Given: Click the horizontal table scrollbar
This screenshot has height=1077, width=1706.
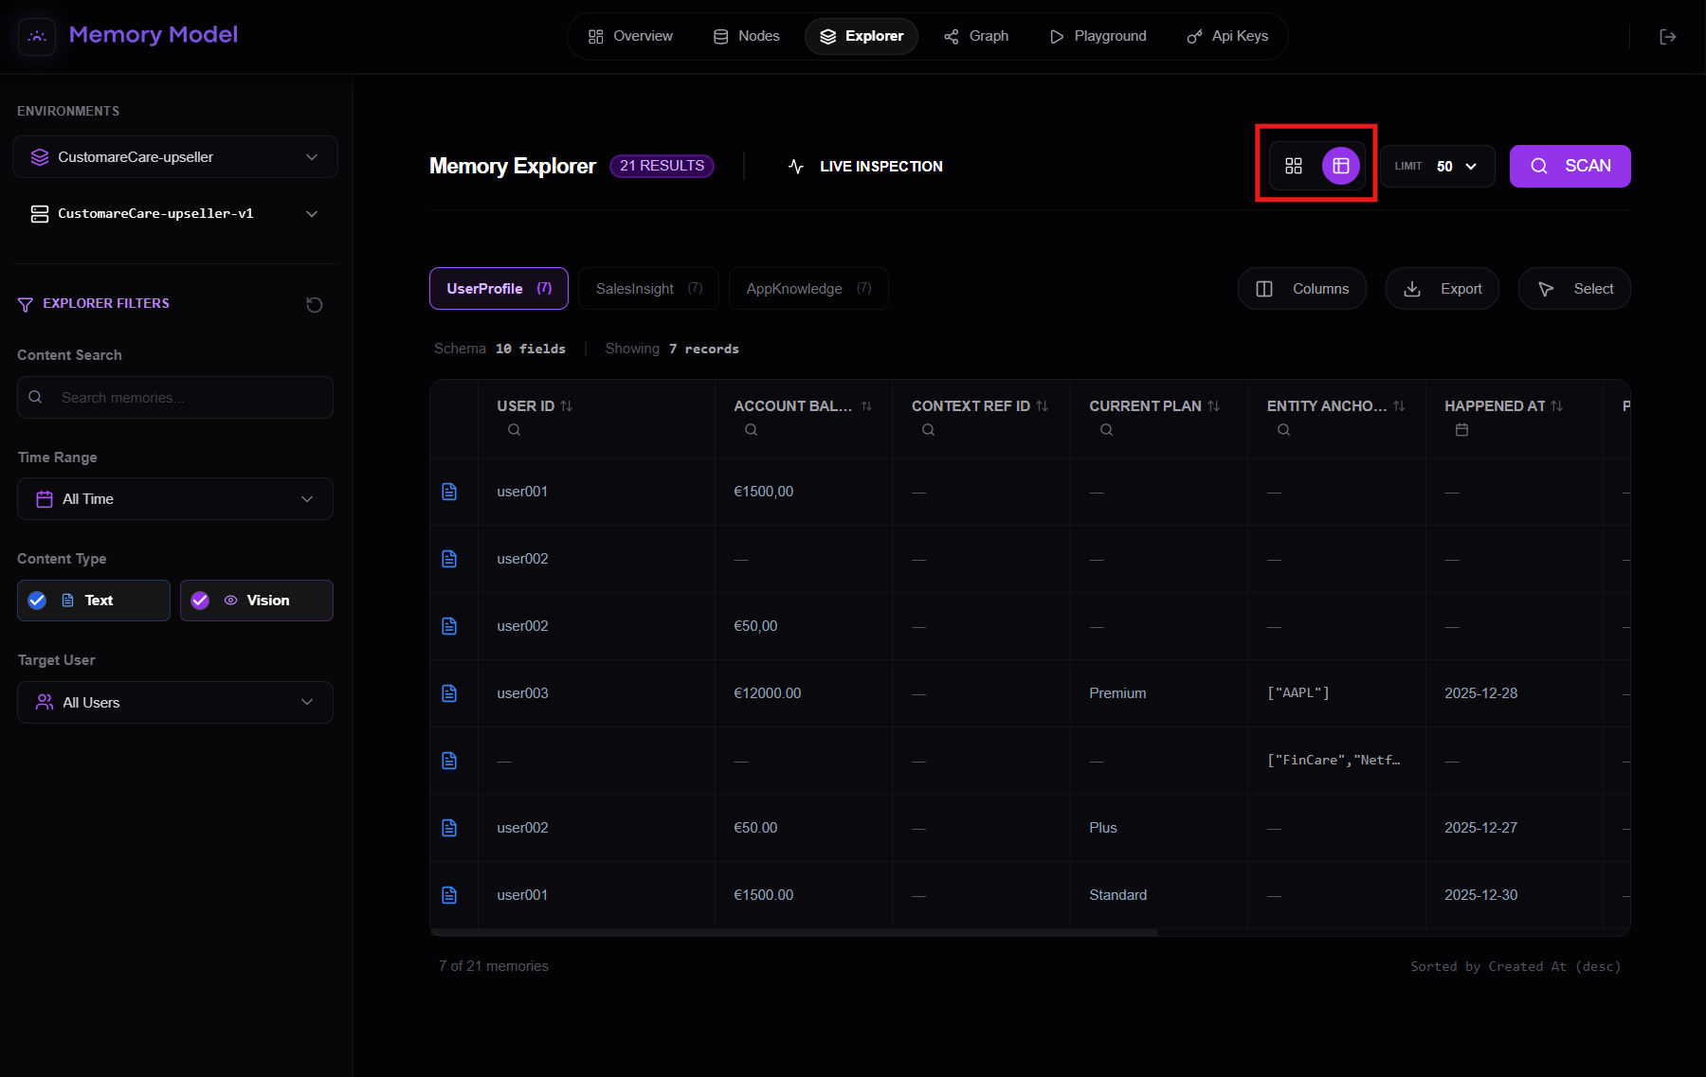Looking at the screenshot, I should [794, 933].
